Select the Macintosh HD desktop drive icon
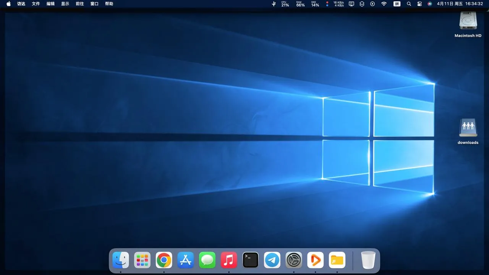Screen dimensions: 489x275 coord(468,21)
